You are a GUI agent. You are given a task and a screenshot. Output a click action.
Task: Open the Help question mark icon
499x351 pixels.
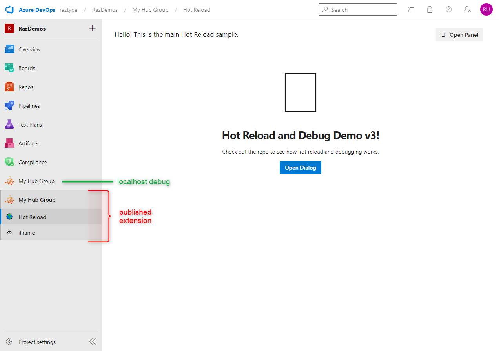click(448, 9)
